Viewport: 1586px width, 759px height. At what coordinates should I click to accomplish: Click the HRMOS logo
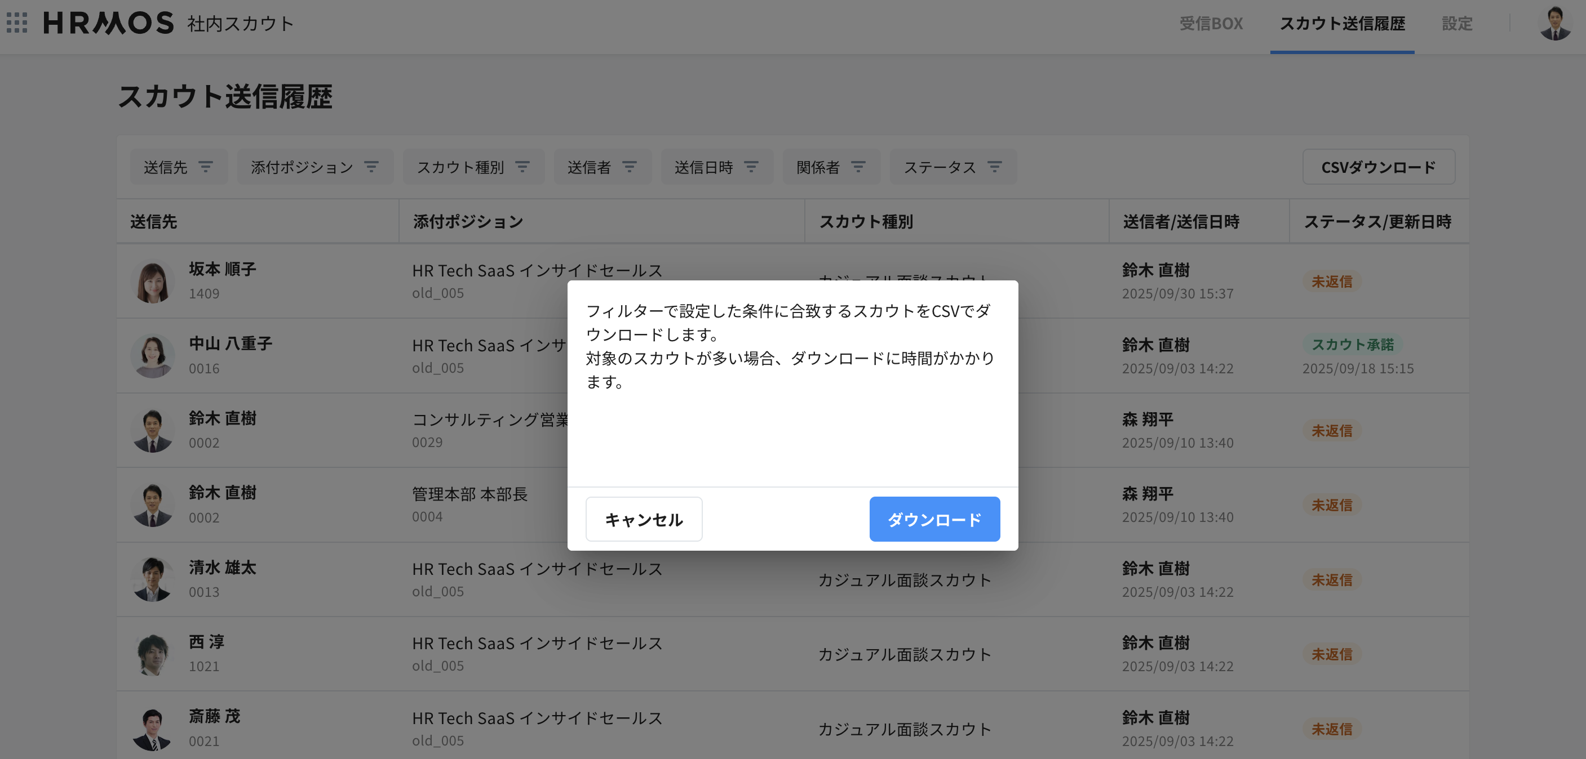point(108,24)
